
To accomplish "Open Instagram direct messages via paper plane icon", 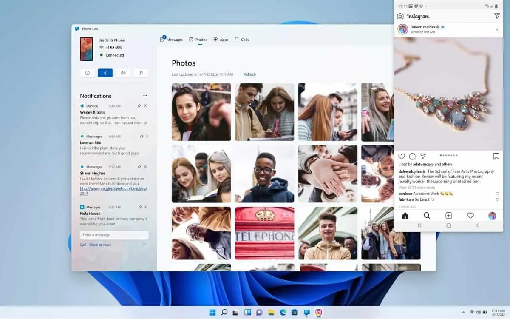I will (x=496, y=16).
